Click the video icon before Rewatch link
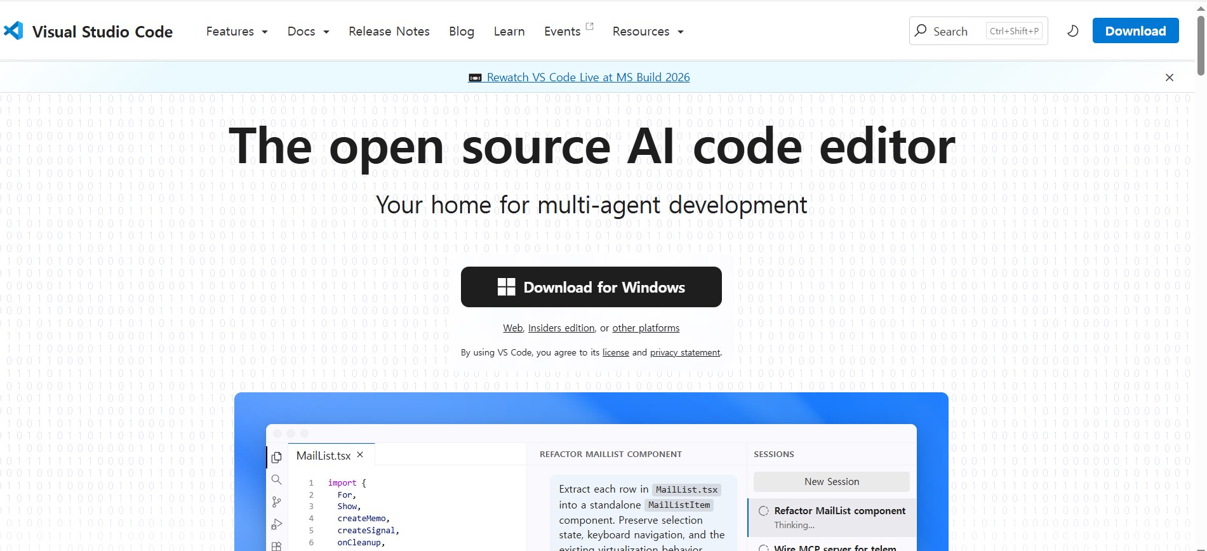The image size is (1207, 551). pyautogui.click(x=475, y=77)
